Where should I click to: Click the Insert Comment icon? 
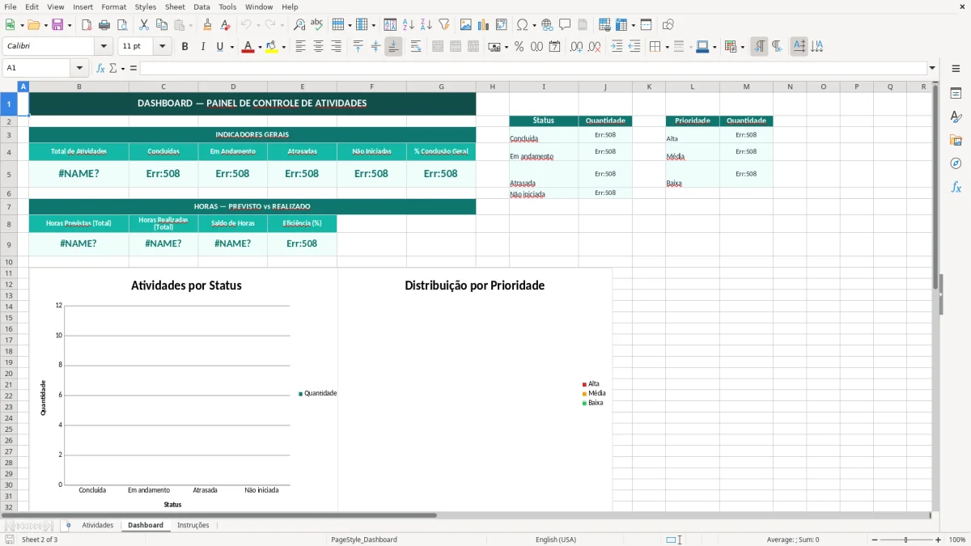(x=565, y=25)
